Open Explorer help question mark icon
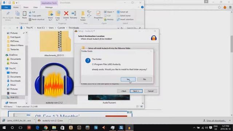This screenshot has height=131, width=233. coord(142,7)
